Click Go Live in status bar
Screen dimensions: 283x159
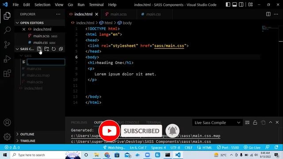(252, 148)
